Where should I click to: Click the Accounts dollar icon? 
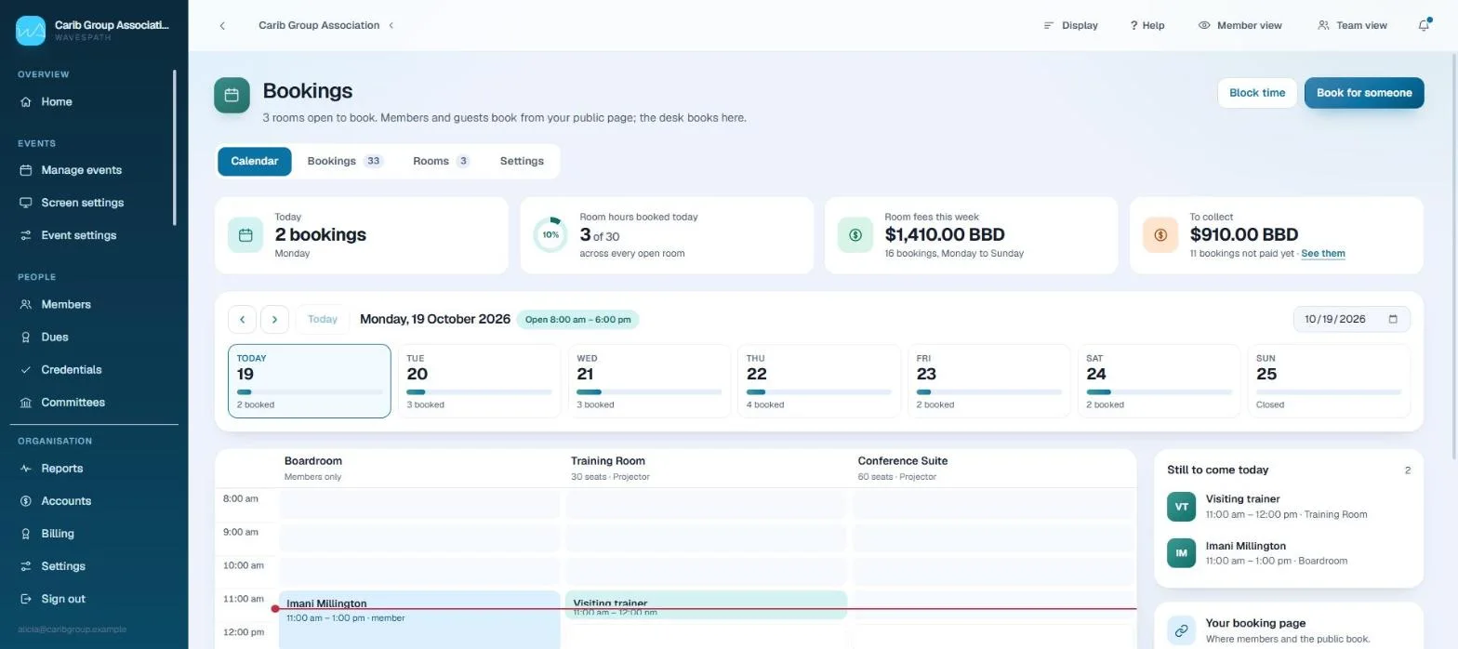coord(26,501)
